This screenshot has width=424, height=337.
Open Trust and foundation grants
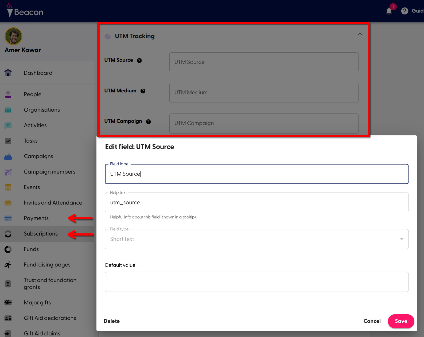point(50,284)
